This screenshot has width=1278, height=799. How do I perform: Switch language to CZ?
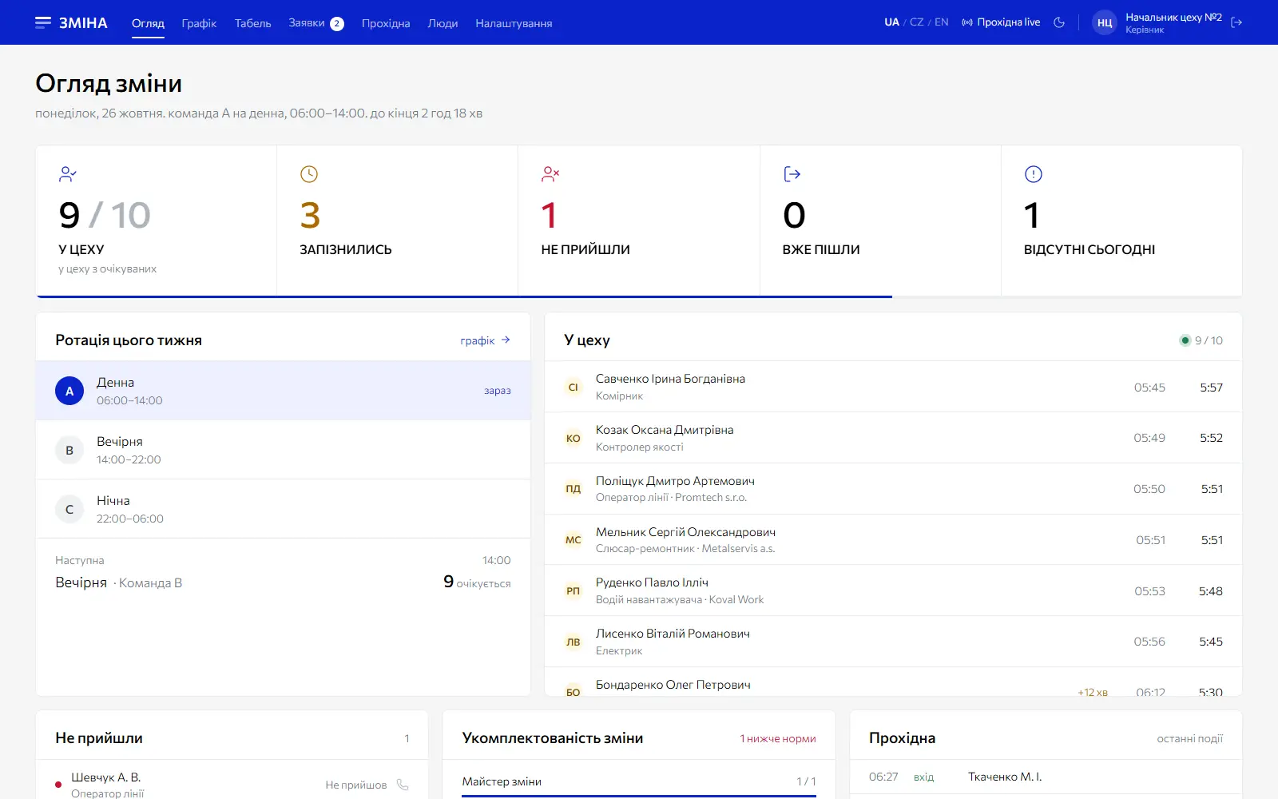coord(917,22)
